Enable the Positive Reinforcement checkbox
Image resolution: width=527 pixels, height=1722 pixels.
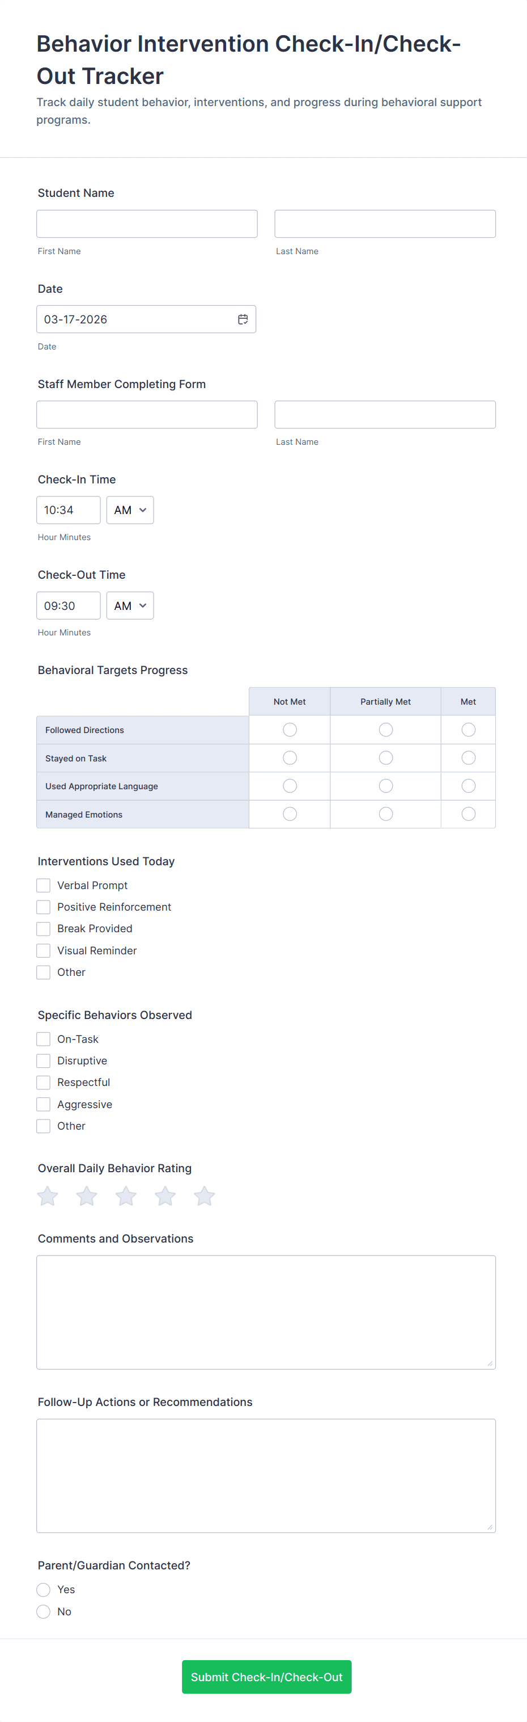coord(44,907)
